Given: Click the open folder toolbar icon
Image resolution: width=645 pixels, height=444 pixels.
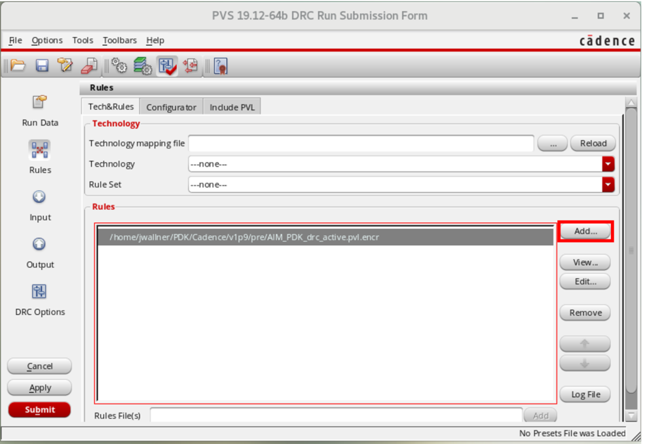Looking at the screenshot, I should [18, 65].
